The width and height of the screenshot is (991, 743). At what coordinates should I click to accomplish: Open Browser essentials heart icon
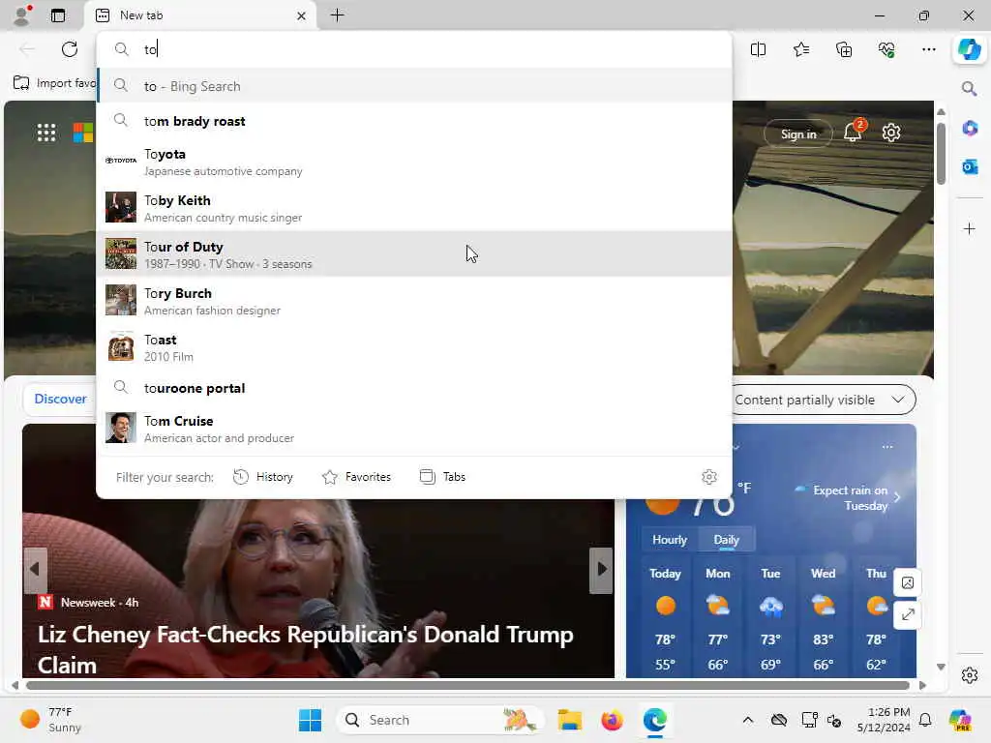pos(886,49)
